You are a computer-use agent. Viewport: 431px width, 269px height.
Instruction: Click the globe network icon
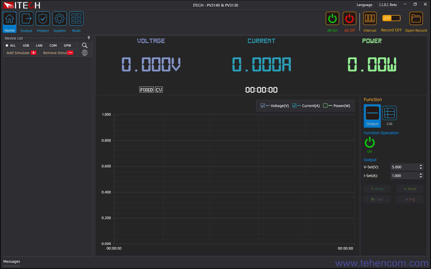(x=85, y=53)
